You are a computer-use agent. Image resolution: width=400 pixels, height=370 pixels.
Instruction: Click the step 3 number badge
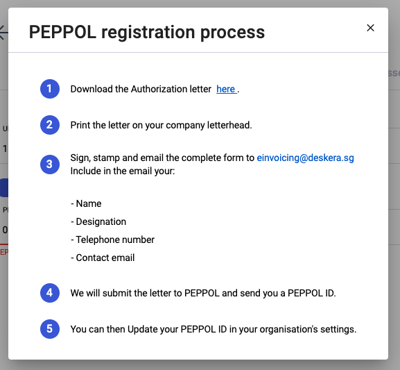[x=50, y=165]
